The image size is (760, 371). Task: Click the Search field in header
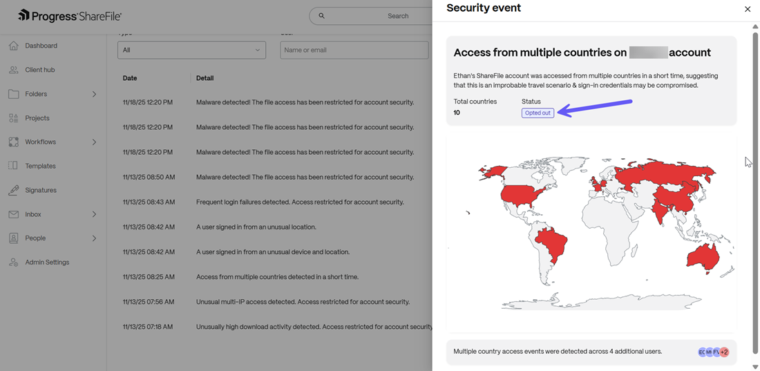371,16
